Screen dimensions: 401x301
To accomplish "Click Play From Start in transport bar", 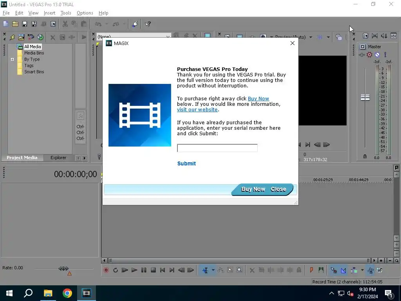I will pos(125,270).
